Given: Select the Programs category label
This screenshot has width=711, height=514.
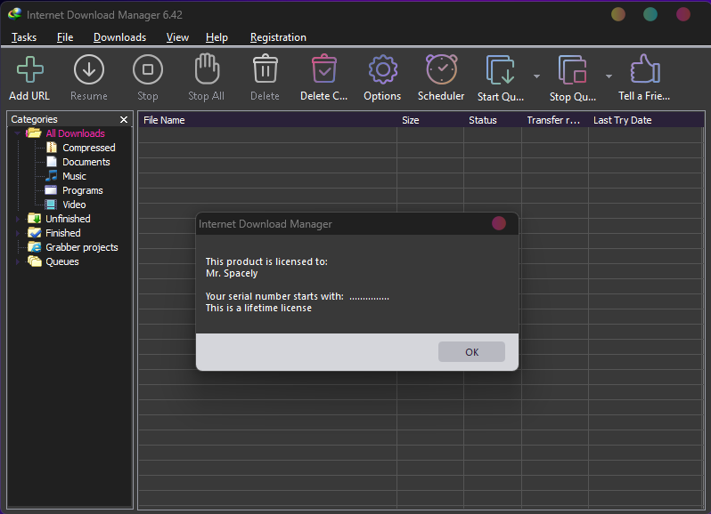Looking at the screenshot, I should click(x=83, y=190).
